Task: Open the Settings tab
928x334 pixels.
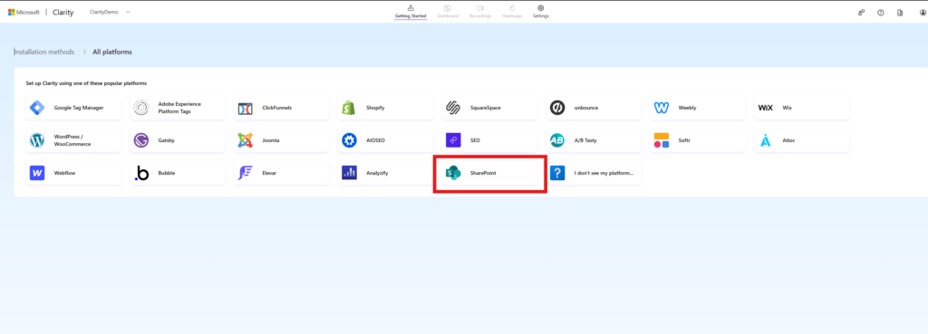Action: (540, 12)
